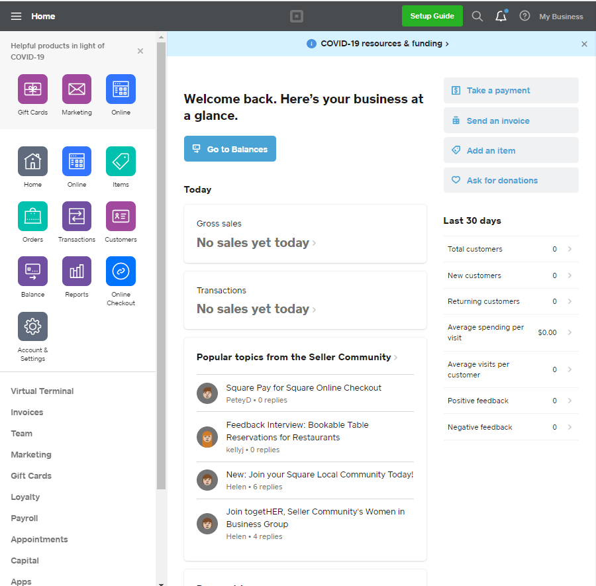The image size is (596, 586).
Task: Open Gift Cards in sidebar list
Action: (31, 476)
